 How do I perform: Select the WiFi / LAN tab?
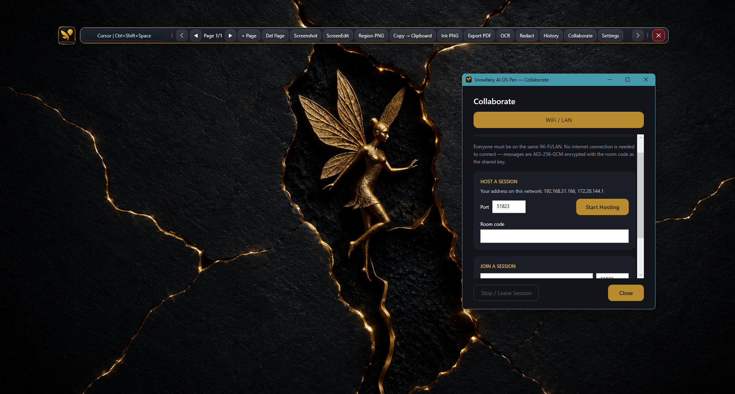tap(559, 120)
